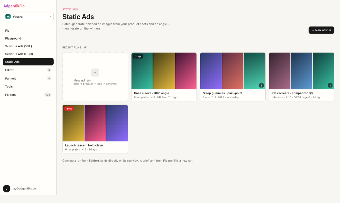Click the AdgentikFlo logo
340x203 pixels.
14,6
